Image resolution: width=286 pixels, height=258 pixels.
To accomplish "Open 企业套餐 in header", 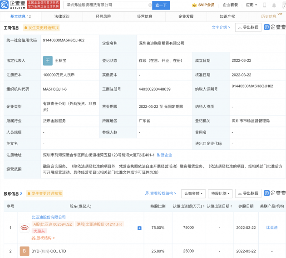I will (x=230, y=5).
